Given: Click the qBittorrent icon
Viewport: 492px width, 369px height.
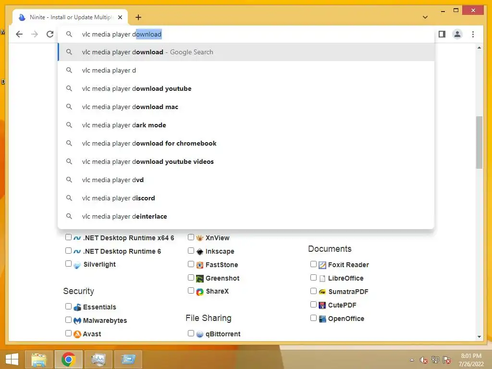Looking at the screenshot, I should [x=200, y=334].
